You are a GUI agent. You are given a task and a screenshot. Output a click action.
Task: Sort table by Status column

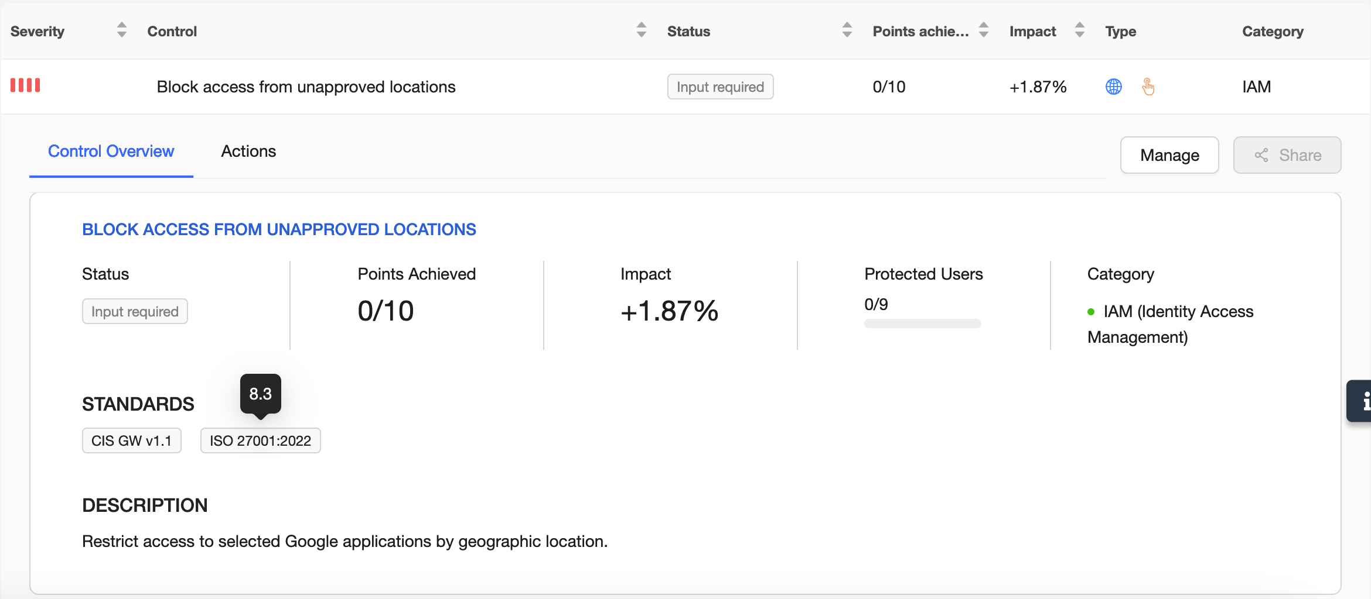click(847, 30)
